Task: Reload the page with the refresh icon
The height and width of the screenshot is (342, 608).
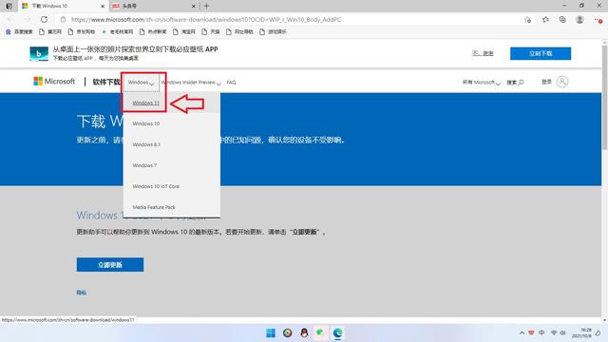Action: point(45,19)
